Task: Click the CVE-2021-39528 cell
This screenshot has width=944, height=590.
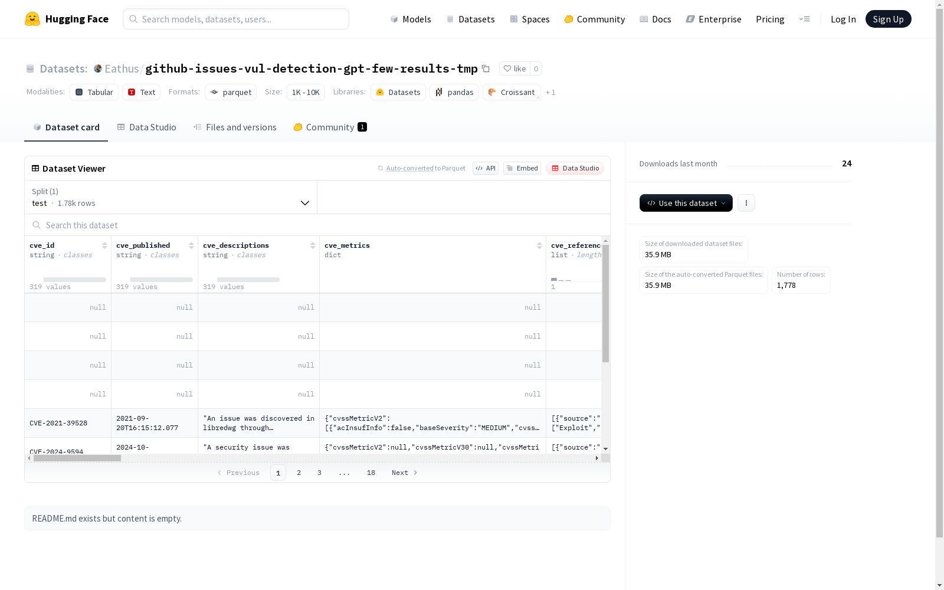Action: point(68,423)
